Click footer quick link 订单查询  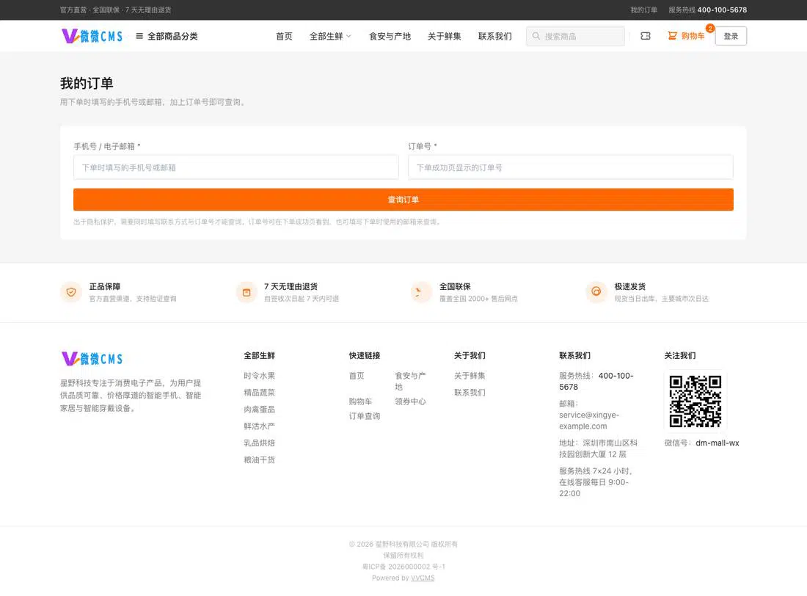pos(365,415)
